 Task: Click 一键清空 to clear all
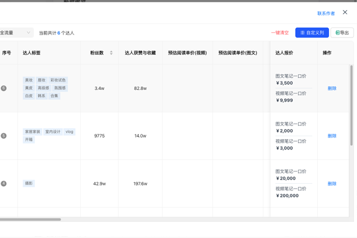280,33
